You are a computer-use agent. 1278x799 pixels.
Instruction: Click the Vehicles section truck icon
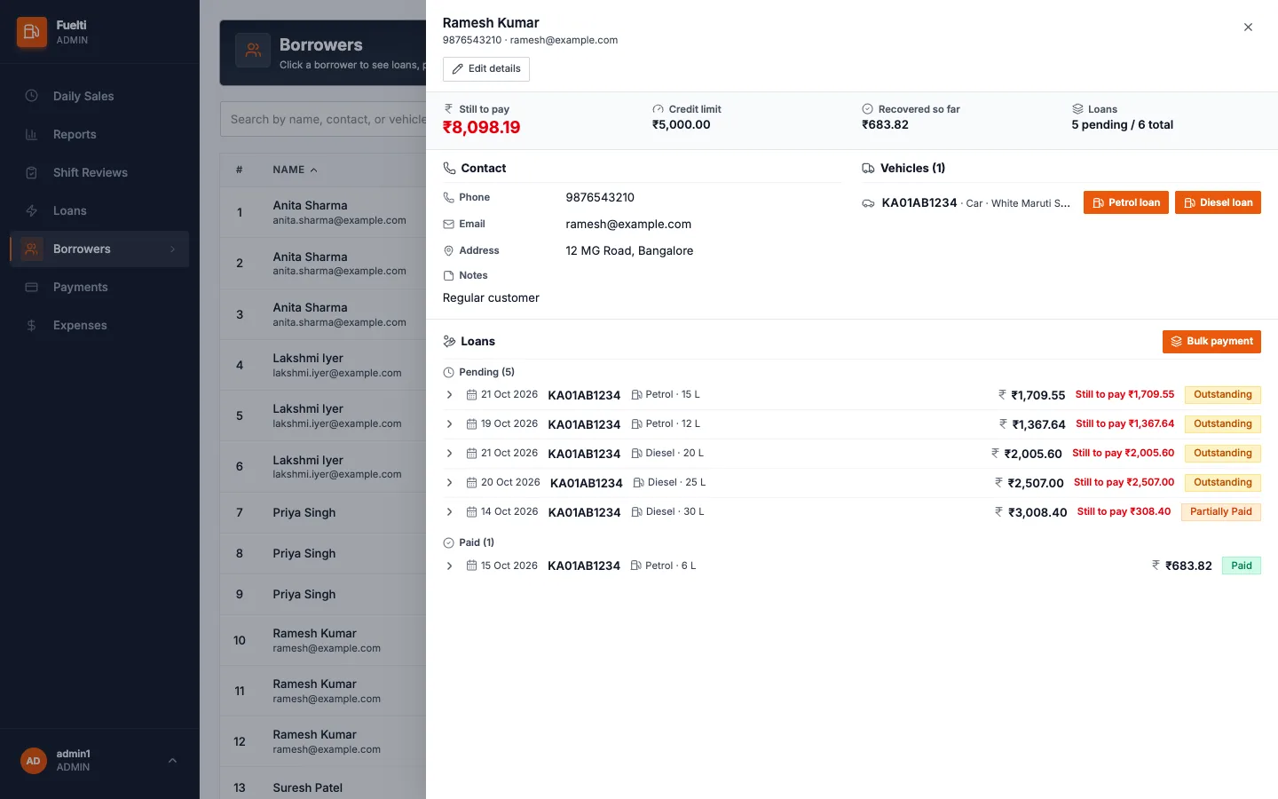click(x=868, y=169)
